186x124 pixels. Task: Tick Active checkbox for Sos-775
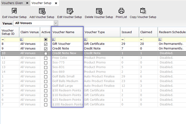46,63
